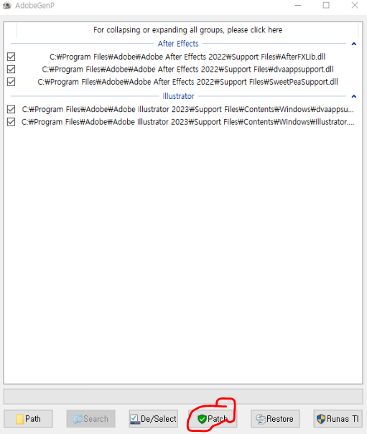This screenshot has width=367, height=434.
Task: Collapse the After Effects group chevron
Action: coord(353,44)
